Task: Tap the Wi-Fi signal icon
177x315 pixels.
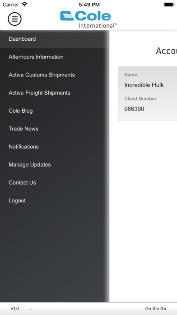Action: click(24, 5)
